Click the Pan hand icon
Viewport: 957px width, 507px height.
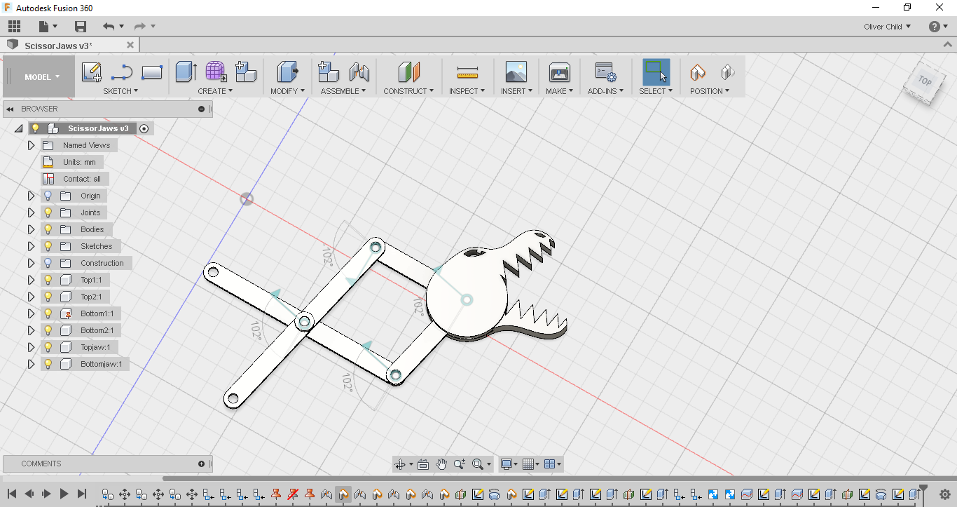pos(441,464)
